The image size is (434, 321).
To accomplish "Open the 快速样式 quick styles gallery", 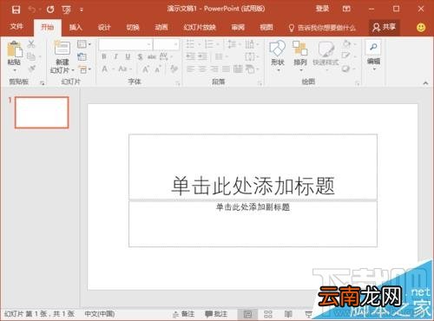I will pyautogui.click(x=325, y=55).
